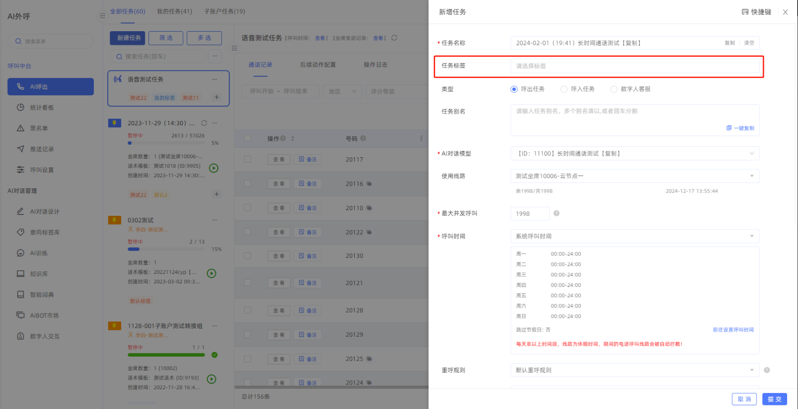The image size is (798, 409).
Task: Expand the AI对话模型 dropdown
Action: 634,153
